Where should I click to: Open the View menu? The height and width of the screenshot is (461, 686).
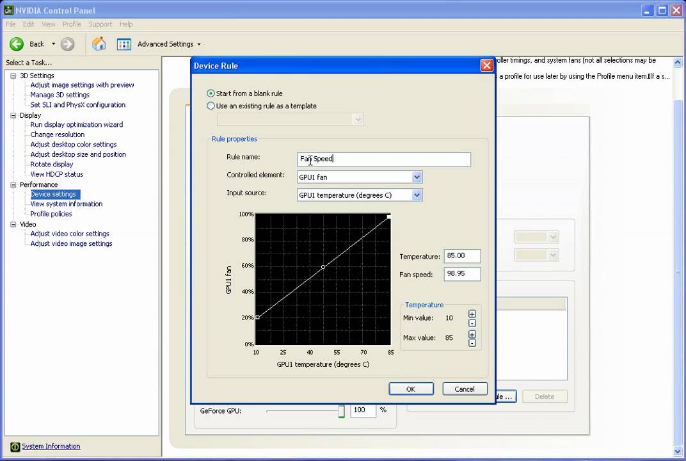(x=48, y=24)
